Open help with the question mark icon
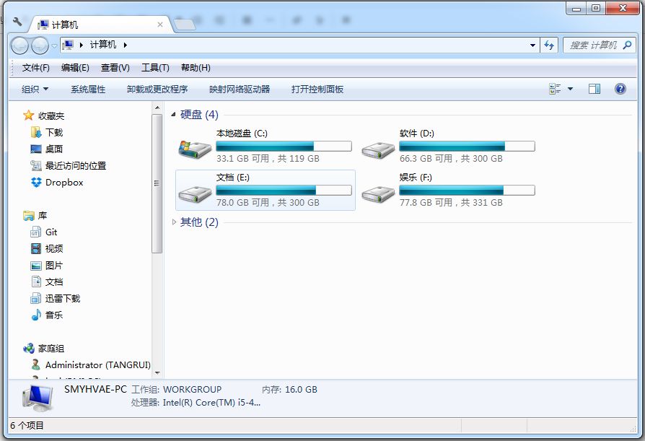The width and height of the screenshot is (645, 441). [x=620, y=89]
